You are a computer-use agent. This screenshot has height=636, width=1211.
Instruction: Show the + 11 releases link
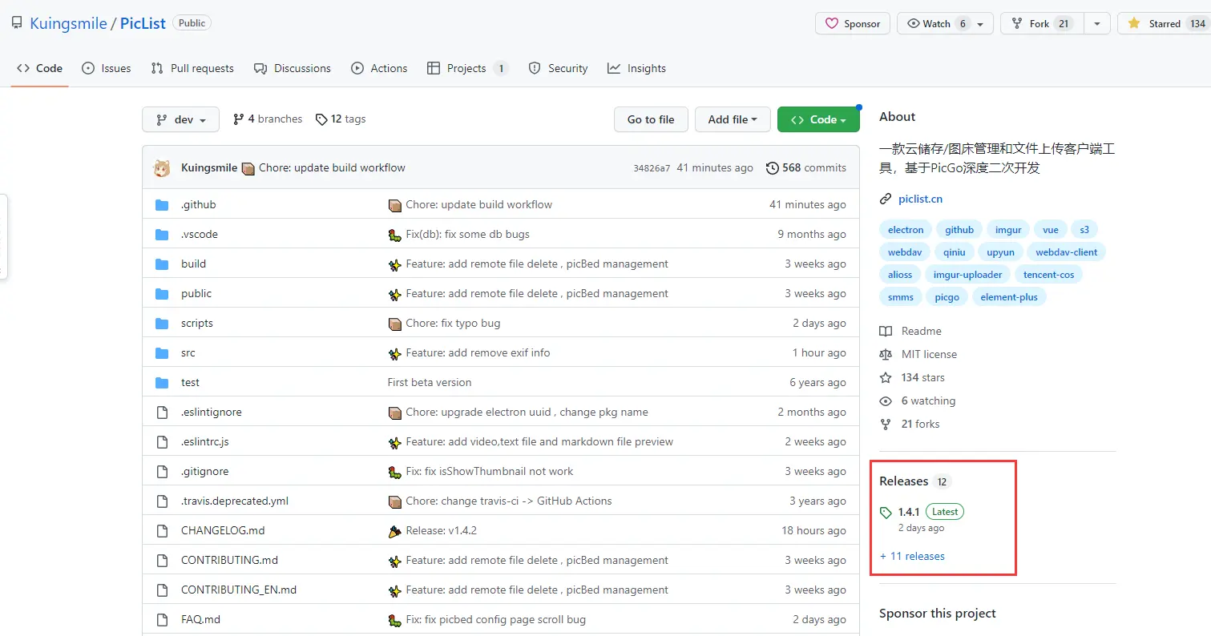(x=912, y=556)
